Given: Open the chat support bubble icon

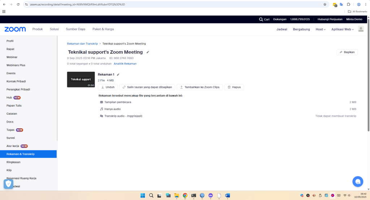Looking at the screenshot, I should [x=358, y=182].
